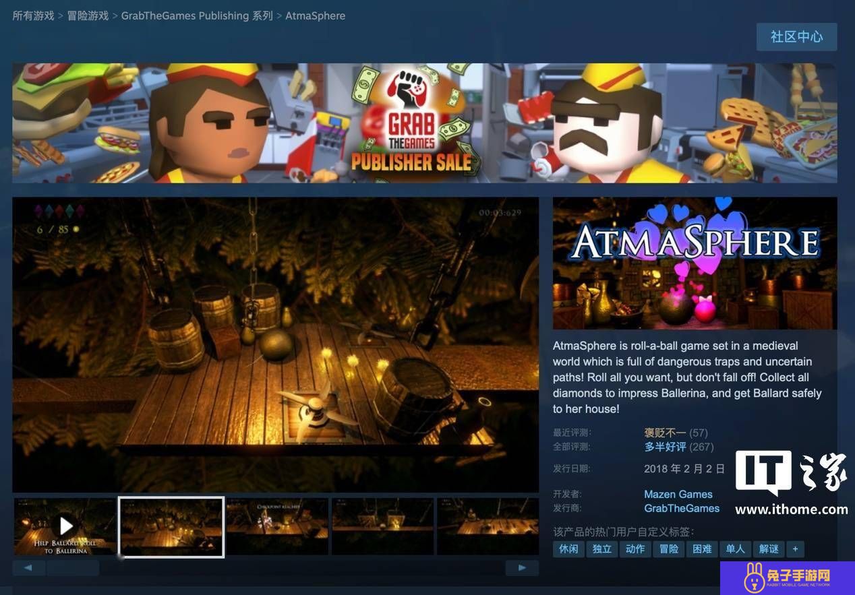This screenshot has height=595, width=855.
Task: Click the right arrow of thumbnail strip
Action: pyautogui.click(x=522, y=568)
